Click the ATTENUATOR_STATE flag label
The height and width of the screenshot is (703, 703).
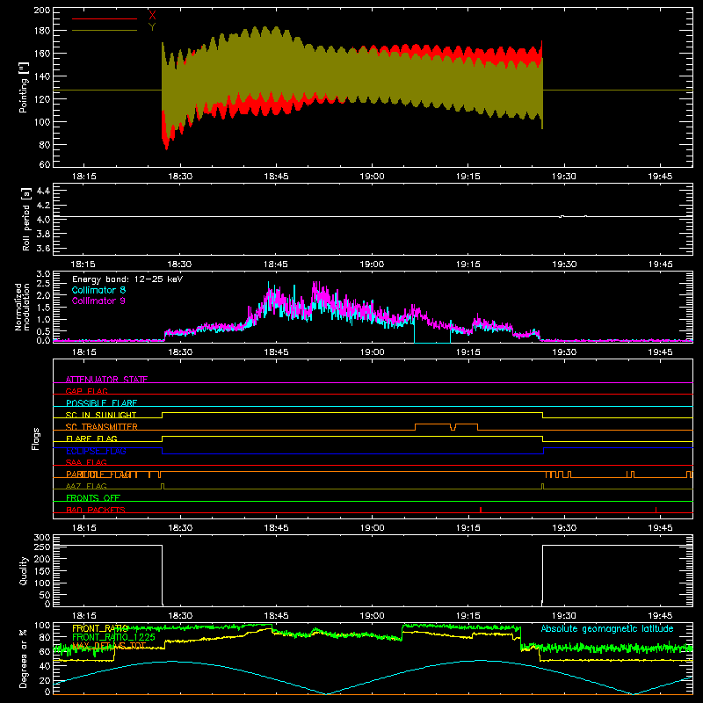[106, 380]
